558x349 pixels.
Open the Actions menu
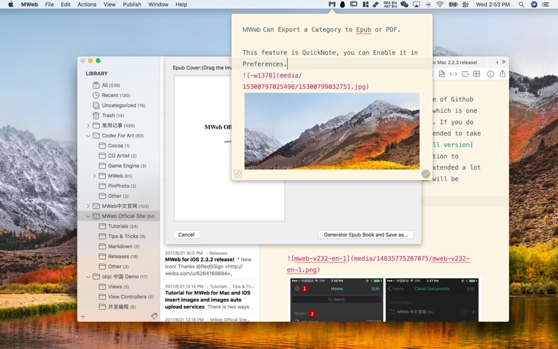point(87,4)
